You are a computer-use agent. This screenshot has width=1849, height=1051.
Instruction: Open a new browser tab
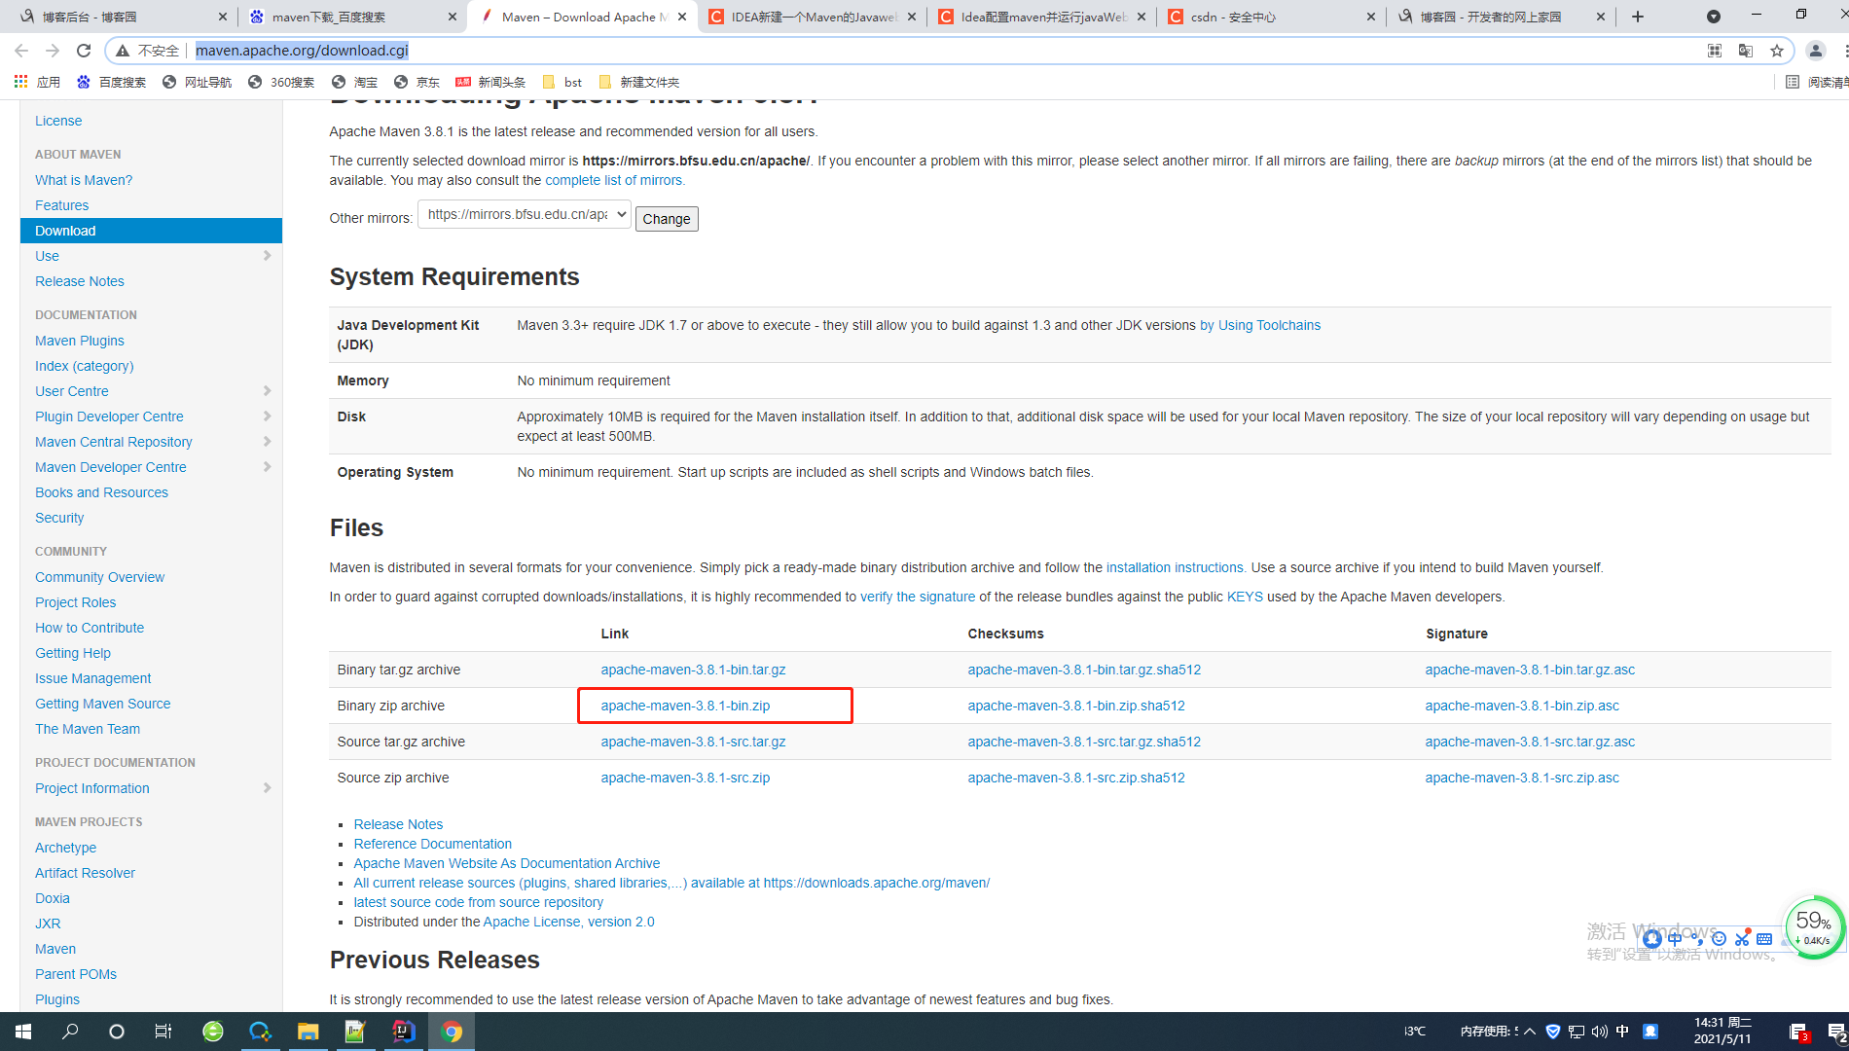[x=1638, y=17]
